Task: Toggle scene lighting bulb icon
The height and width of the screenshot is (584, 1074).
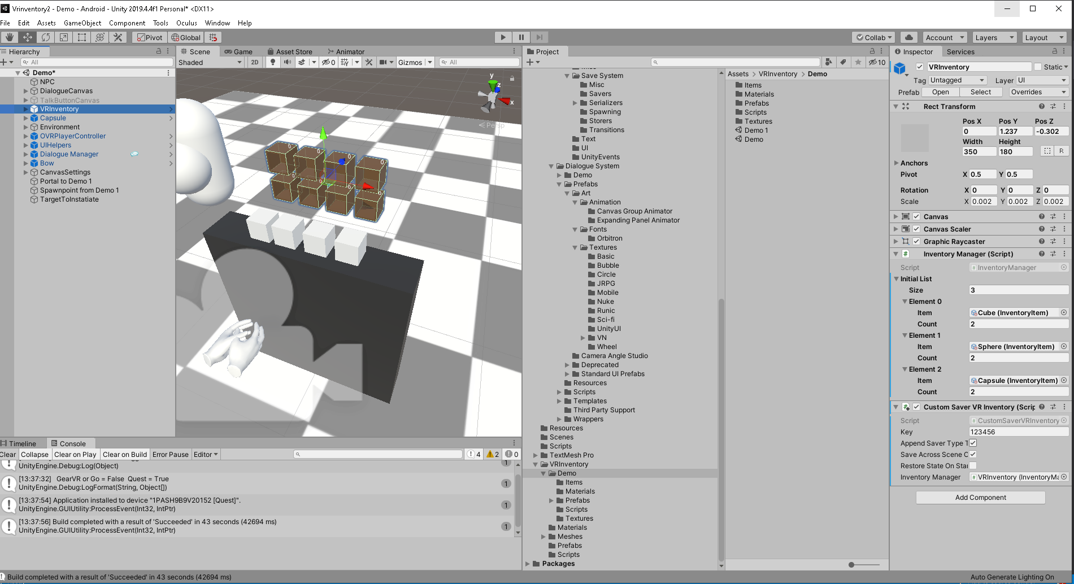Action: click(x=273, y=62)
